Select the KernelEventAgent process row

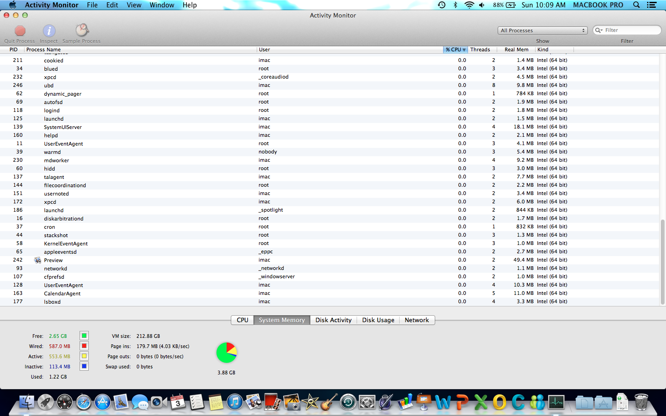(x=330, y=243)
